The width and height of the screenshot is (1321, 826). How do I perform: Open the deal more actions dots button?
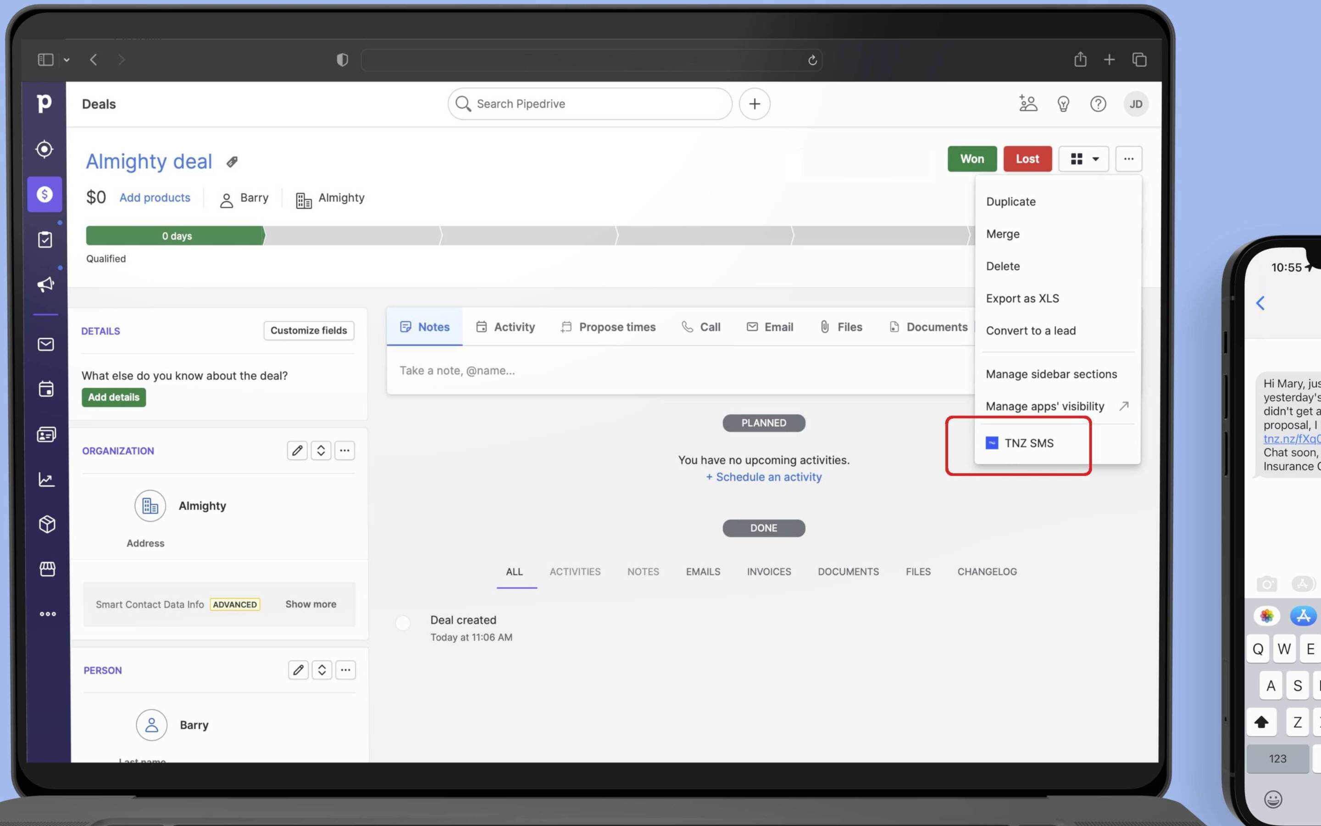tap(1129, 159)
